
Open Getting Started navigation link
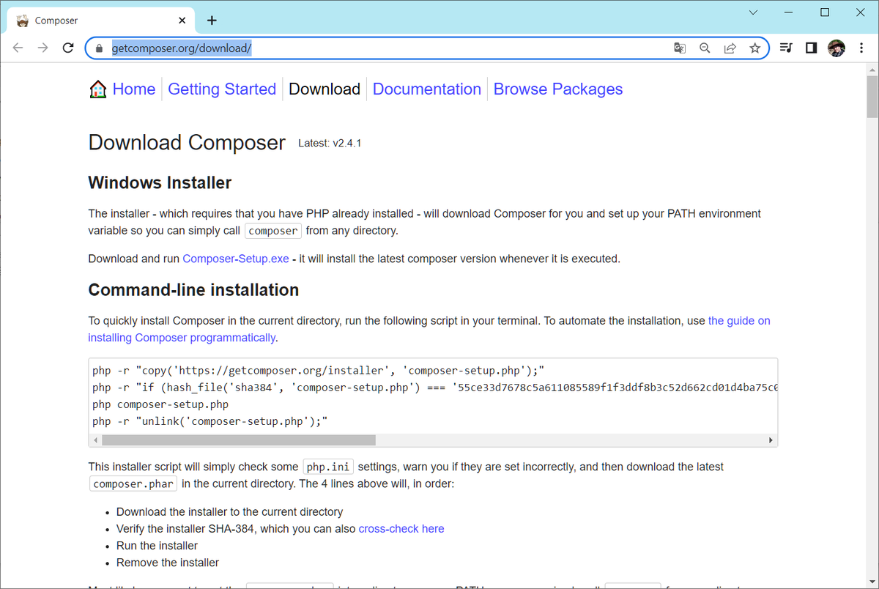tap(222, 89)
